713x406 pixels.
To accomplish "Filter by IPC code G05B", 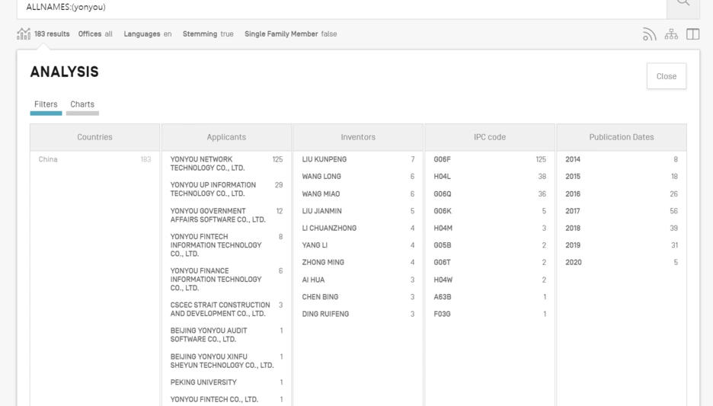I will 490,245.
